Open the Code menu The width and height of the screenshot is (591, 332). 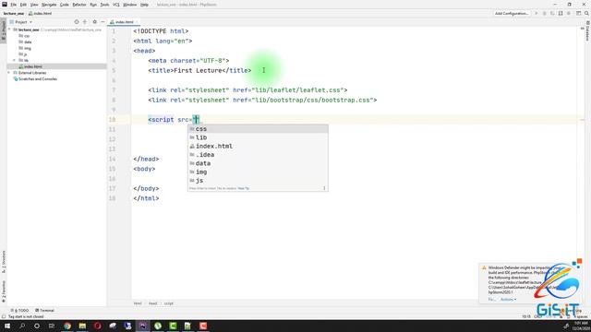(x=65, y=5)
